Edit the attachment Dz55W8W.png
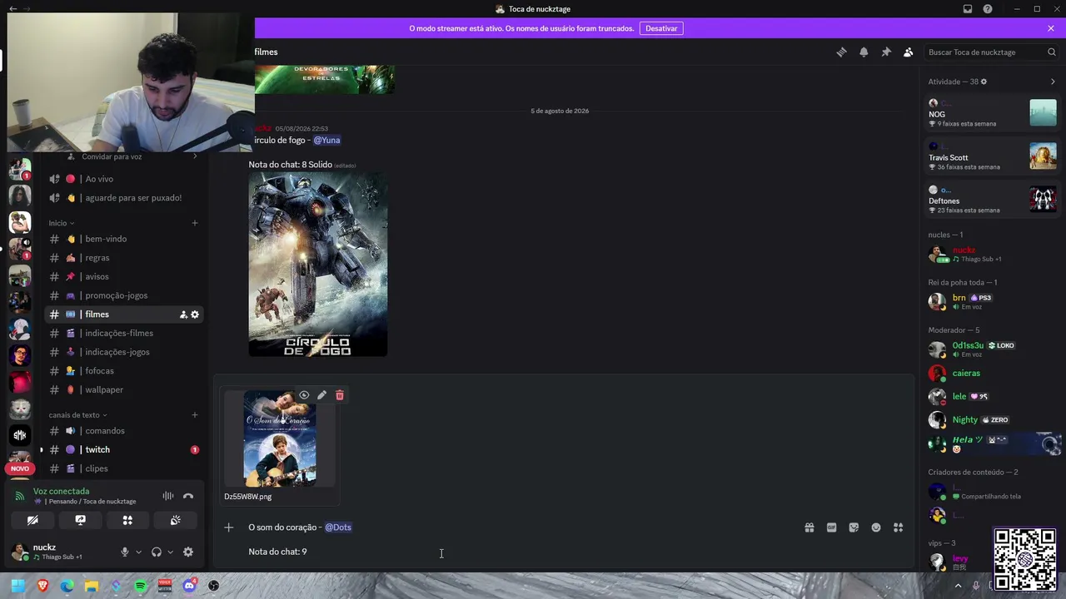The image size is (1066, 599). coord(321,395)
